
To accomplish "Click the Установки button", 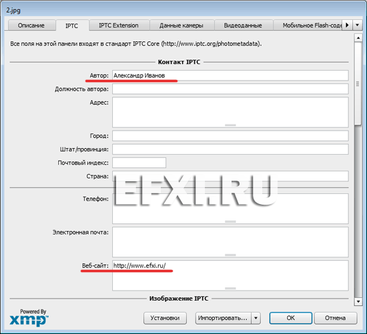I will pos(165,318).
